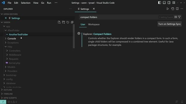Expand the Console folder
The image size is (186, 104).
pos(6,38)
